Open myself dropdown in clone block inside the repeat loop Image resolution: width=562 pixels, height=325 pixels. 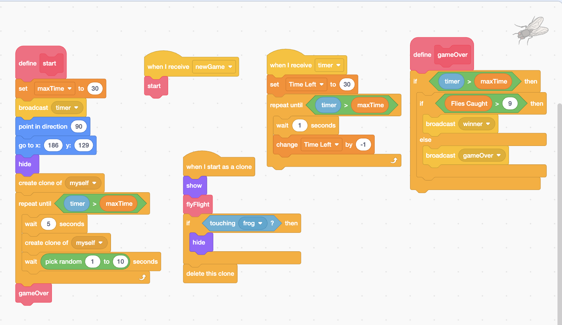90,243
